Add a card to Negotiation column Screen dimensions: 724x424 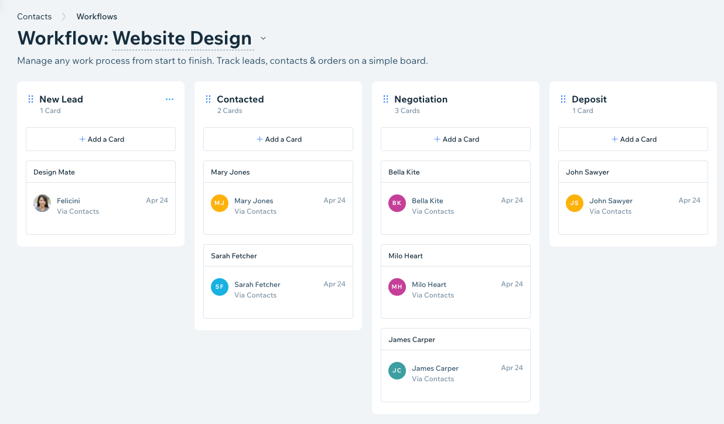(x=456, y=139)
